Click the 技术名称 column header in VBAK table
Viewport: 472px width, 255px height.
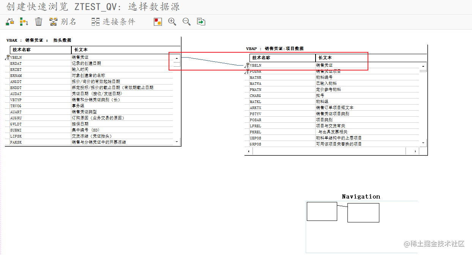click(x=41, y=50)
